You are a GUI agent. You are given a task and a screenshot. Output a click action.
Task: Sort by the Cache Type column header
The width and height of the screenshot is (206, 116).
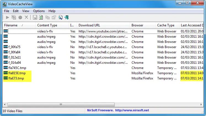[167, 25]
